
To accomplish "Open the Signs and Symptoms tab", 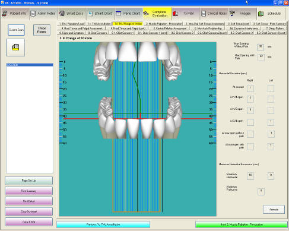I will point(72,33).
